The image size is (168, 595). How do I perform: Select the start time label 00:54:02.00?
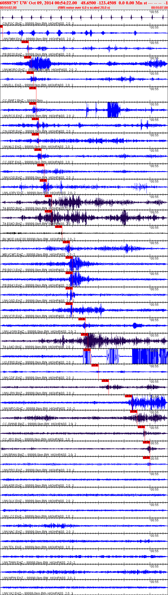(8, 8)
